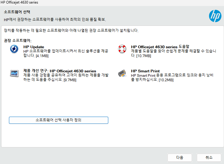Click the HP Smart Print printer icon
Screen dimensions: 224x164
tap(122, 73)
